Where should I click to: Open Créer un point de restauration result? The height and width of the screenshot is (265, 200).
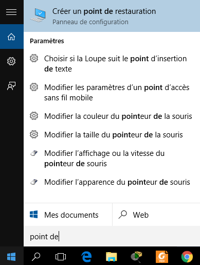[x=112, y=16]
